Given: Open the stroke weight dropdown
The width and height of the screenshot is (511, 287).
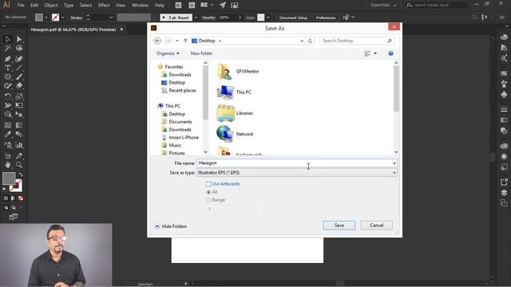Looking at the screenshot, I should [x=111, y=18].
